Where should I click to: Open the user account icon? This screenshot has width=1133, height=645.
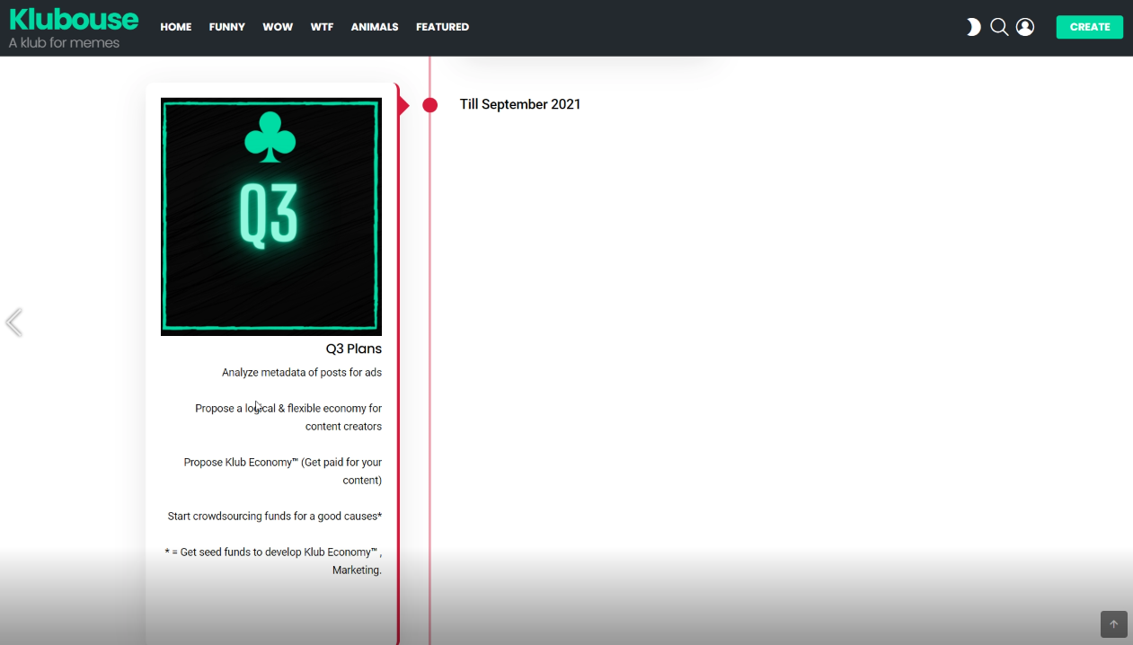pyautogui.click(x=1025, y=27)
